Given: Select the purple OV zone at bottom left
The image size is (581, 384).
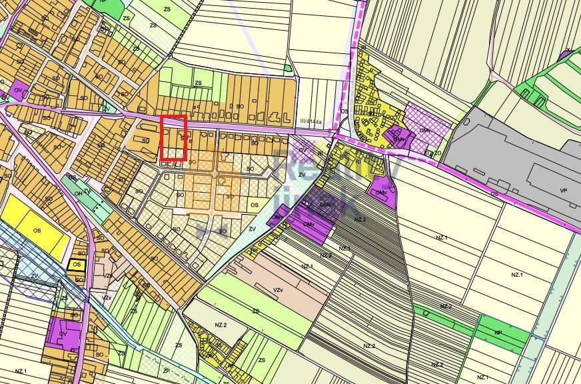Looking at the screenshot, I should pos(64,333).
